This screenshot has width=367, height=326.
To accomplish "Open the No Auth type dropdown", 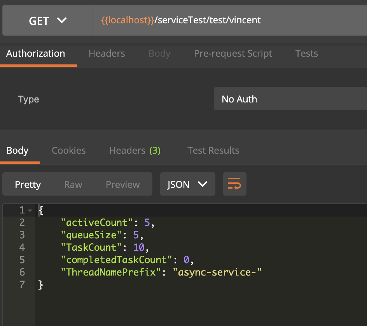I will click(290, 99).
